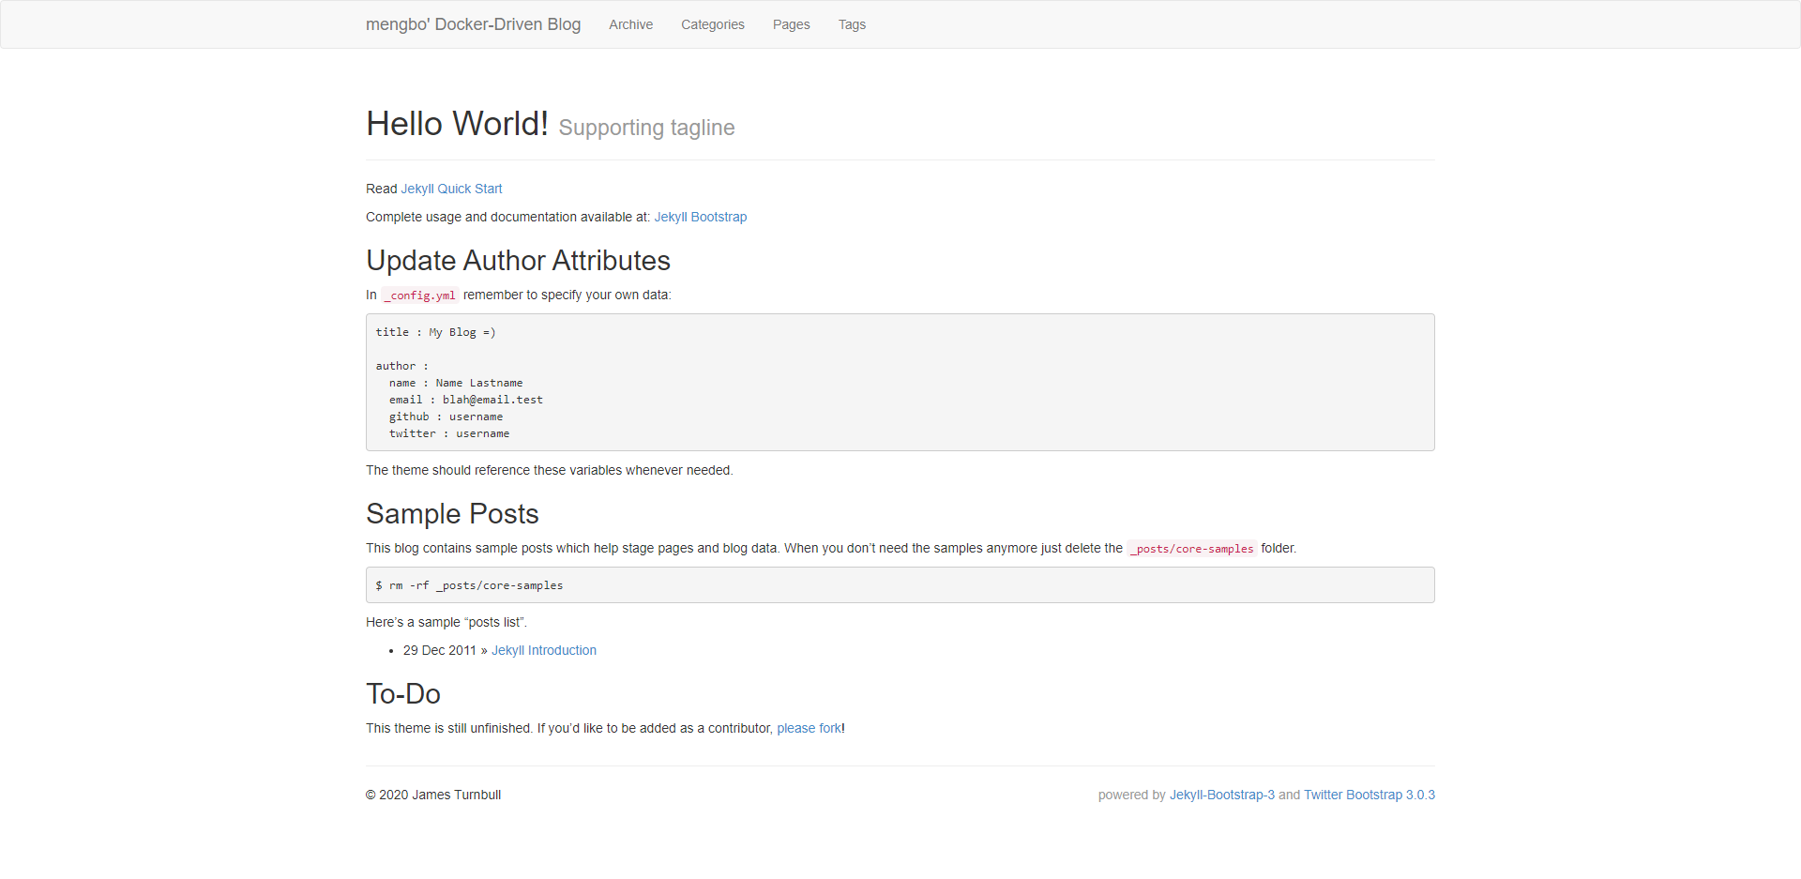The image size is (1801, 879).
Task: Click the © 2020 James Turnbull text
Action: tap(433, 795)
